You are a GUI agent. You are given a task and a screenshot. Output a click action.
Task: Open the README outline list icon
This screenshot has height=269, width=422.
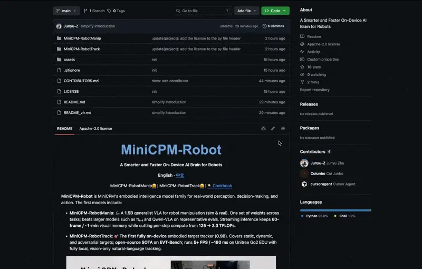283,129
